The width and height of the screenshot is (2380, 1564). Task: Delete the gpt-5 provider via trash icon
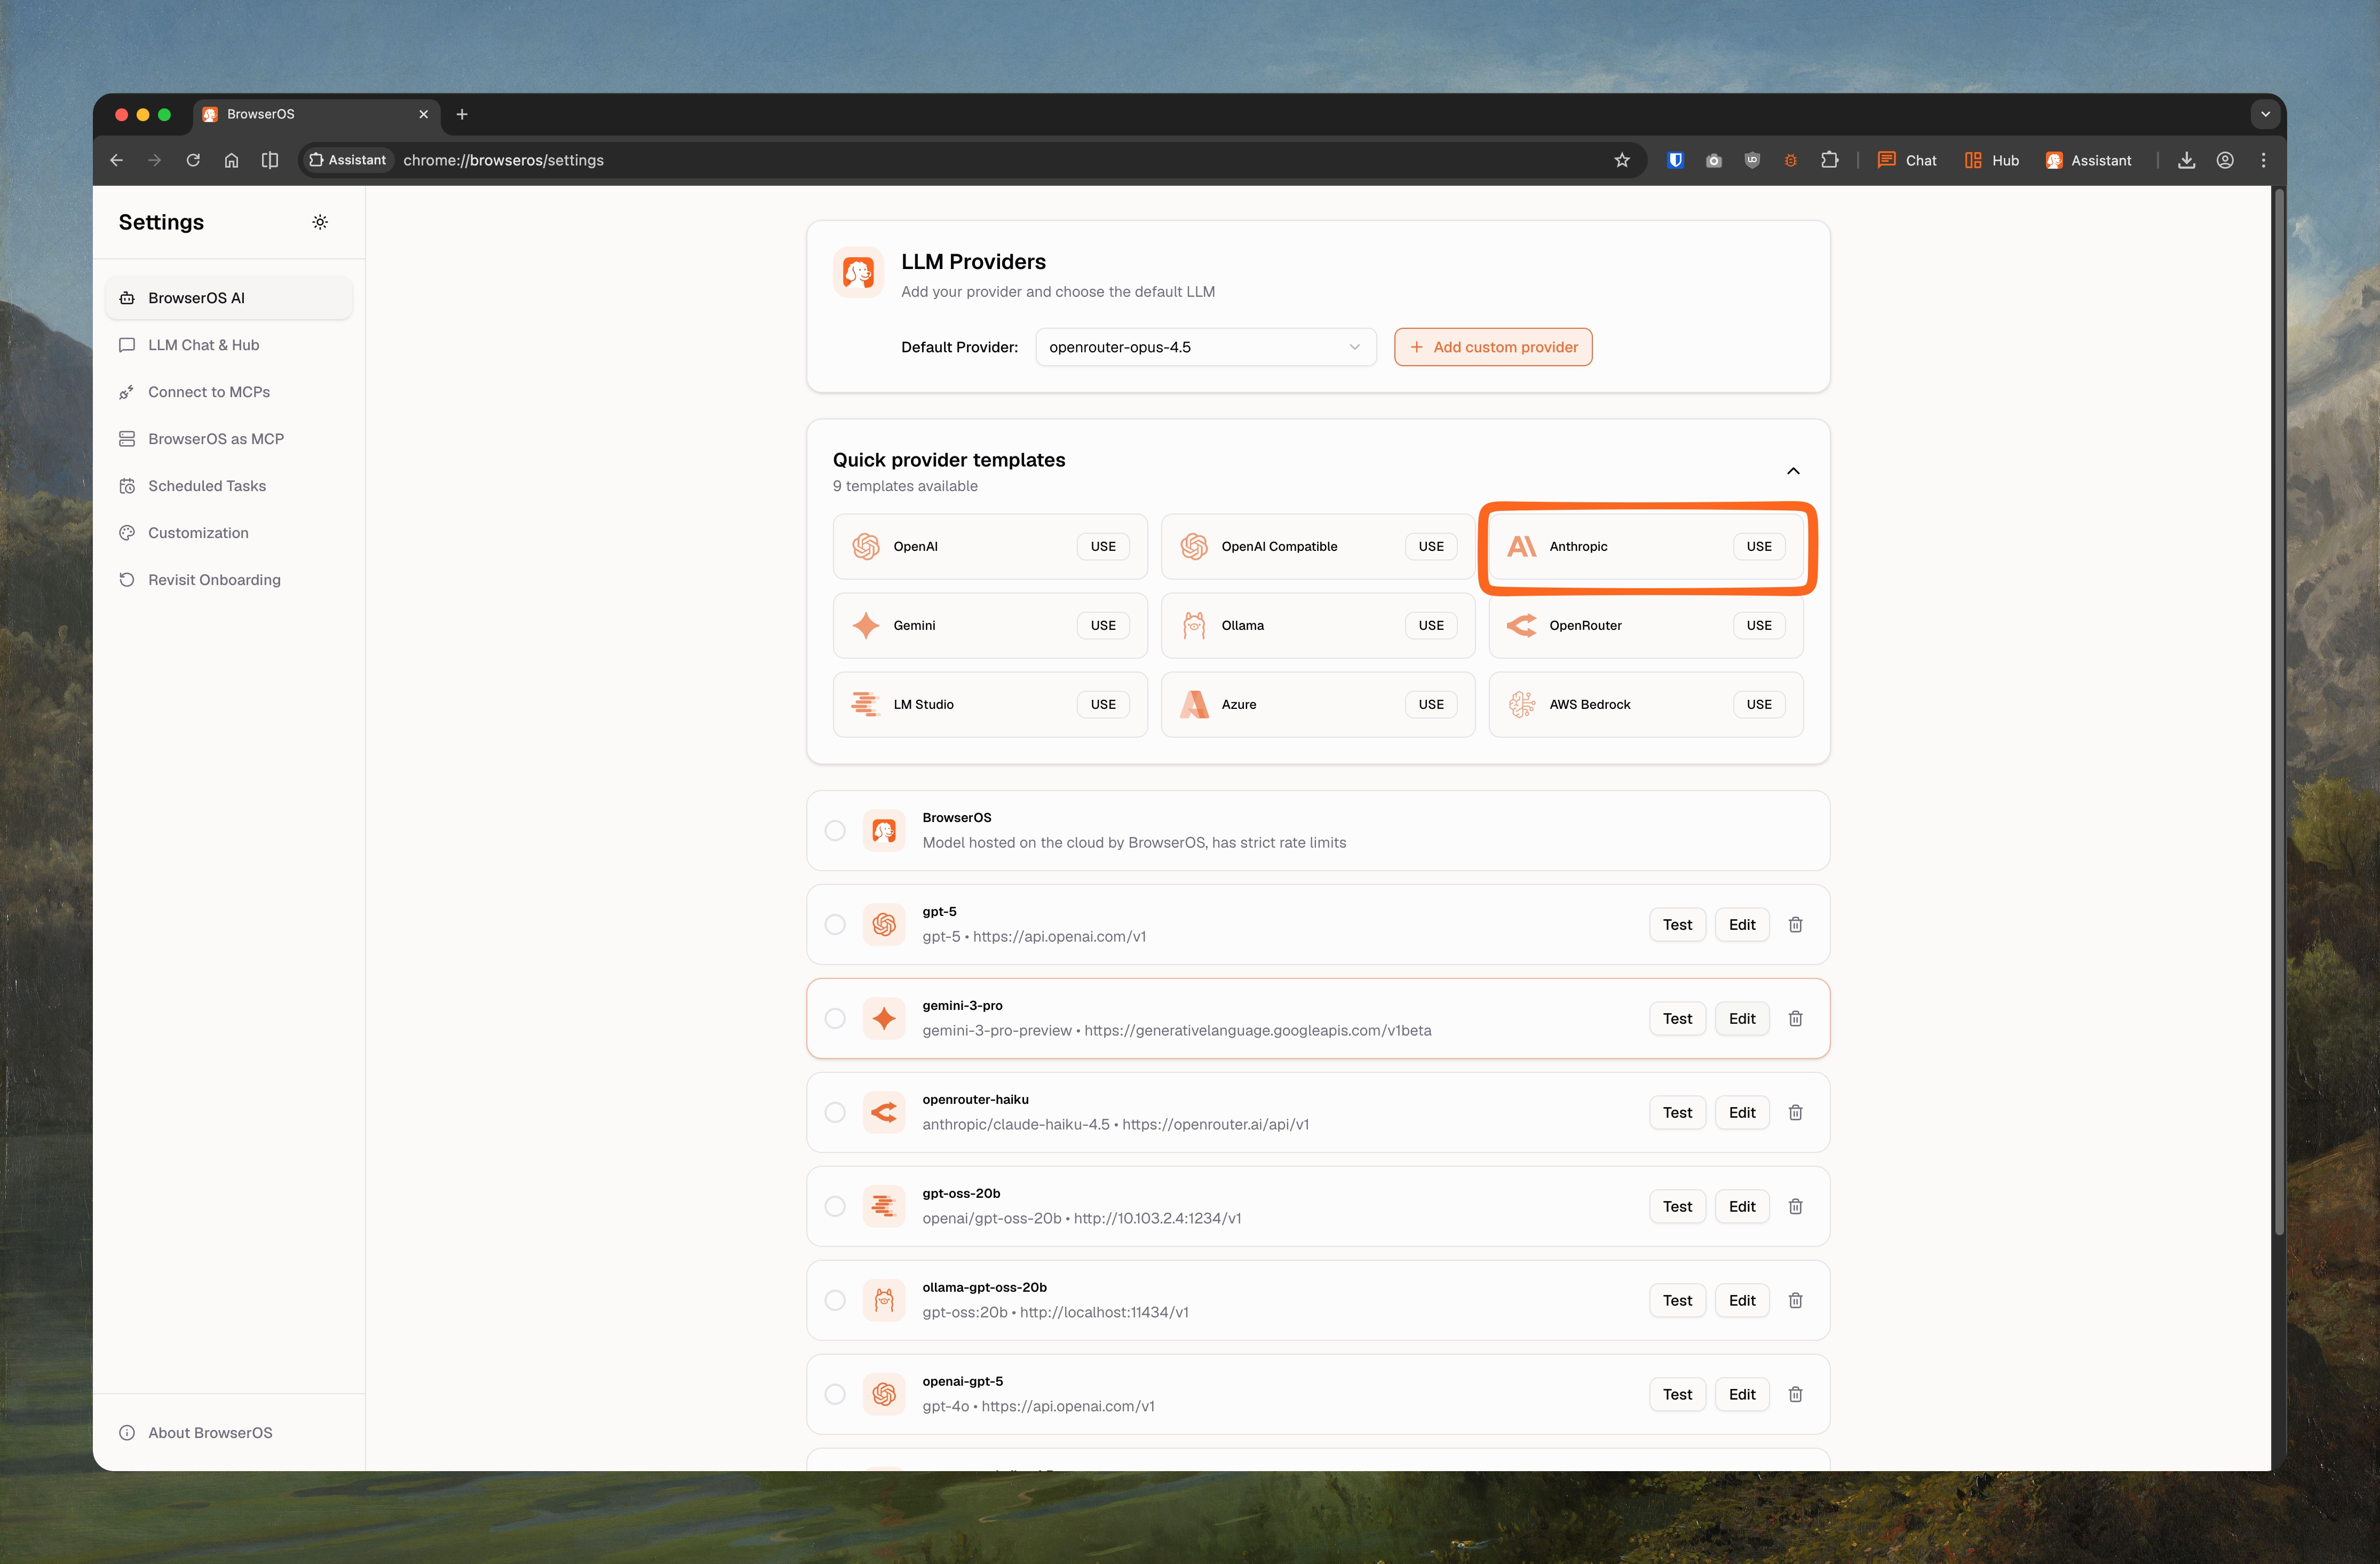tap(1795, 925)
